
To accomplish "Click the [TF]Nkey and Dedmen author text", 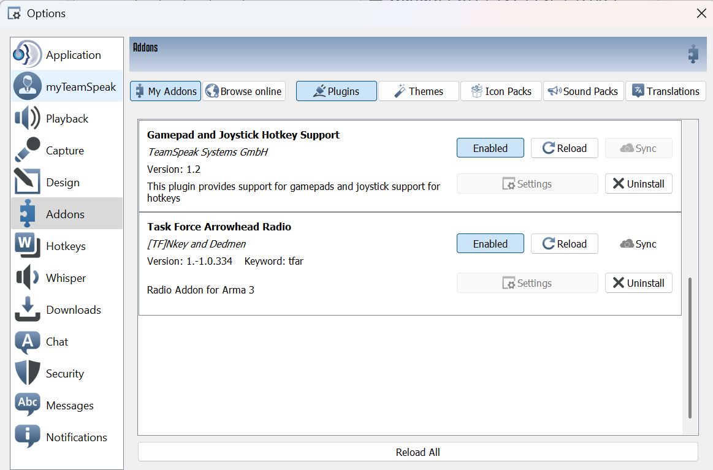I will pos(196,244).
